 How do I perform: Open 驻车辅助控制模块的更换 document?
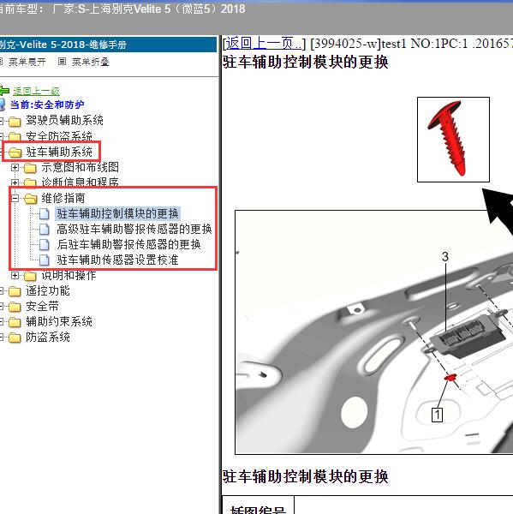[x=117, y=213]
